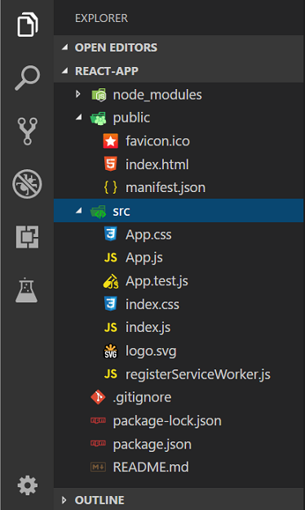Open the Explorer view in the activity bar
Image resolution: width=305 pixels, height=510 pixels.
(28, 24)
